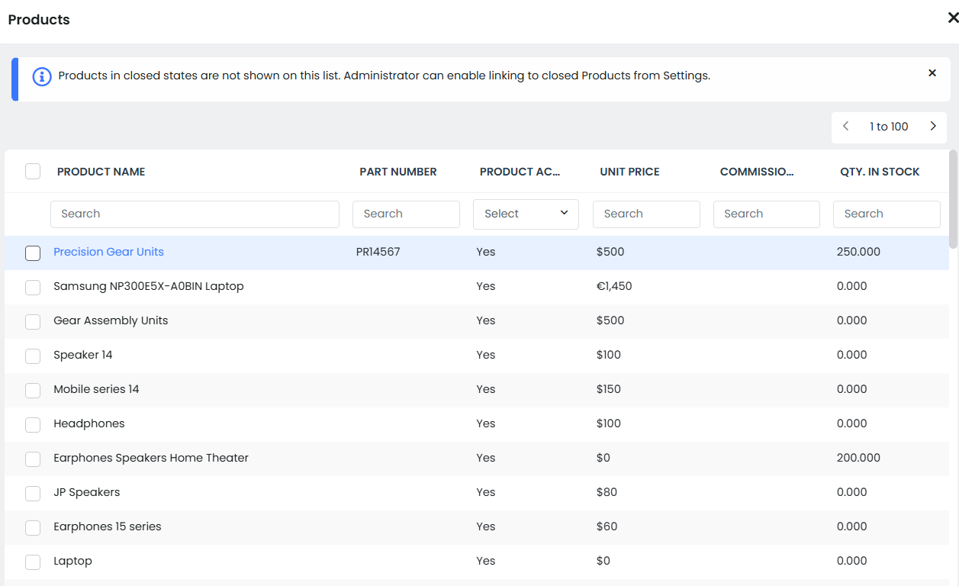959x586 pixels.
Task: Select the Samsung NP300E5X-A0BIN Laptop product
Action: tap(148, 286)
